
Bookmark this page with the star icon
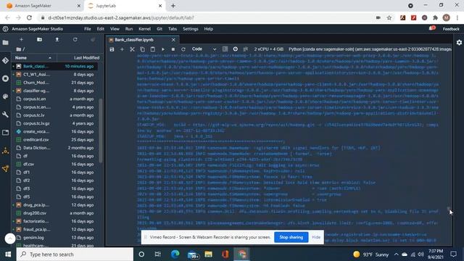pos(389,17)
